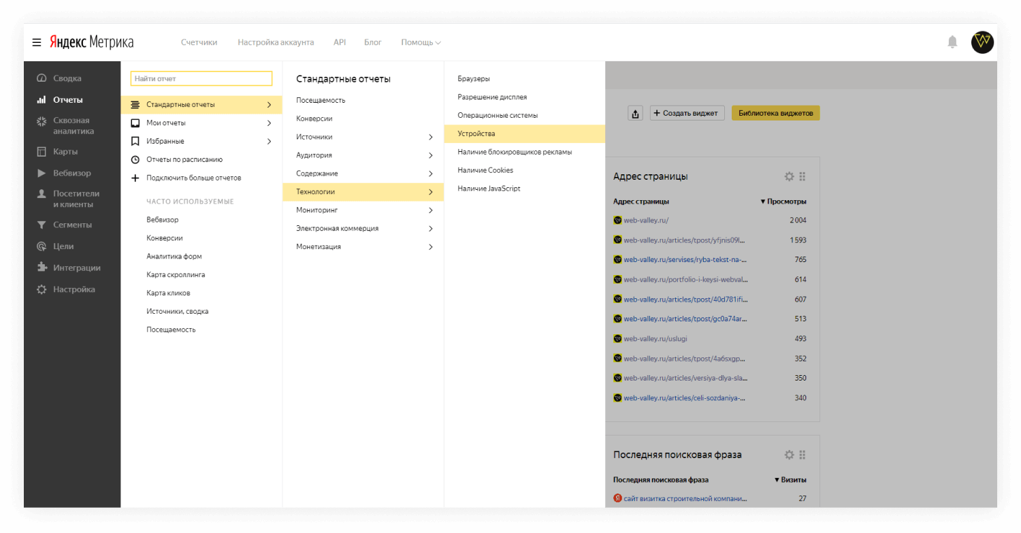Sort by Просмотры column header
This screenshot has height=533, width=1021.
(x=783, y=201)
